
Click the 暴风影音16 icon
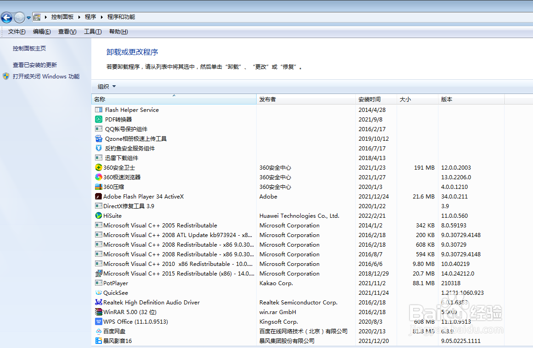click(99, 341)
